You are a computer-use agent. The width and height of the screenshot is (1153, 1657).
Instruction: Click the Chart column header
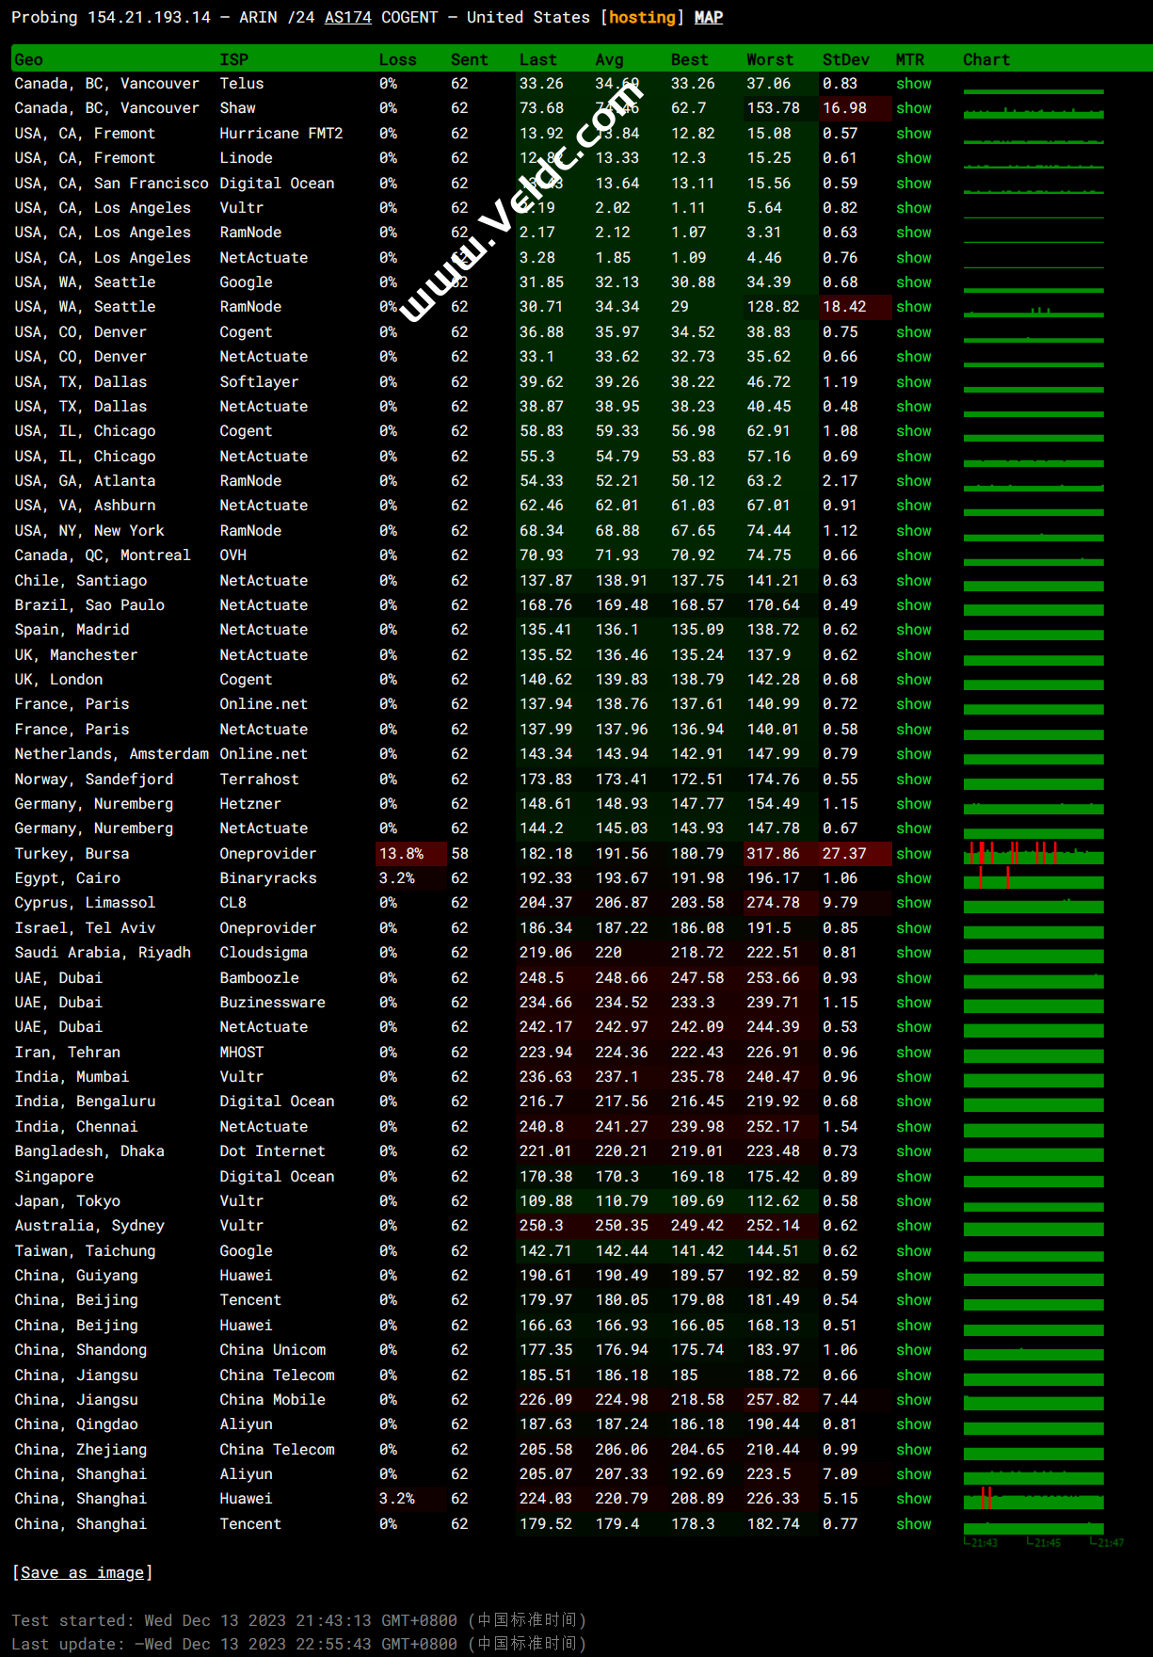985,59
